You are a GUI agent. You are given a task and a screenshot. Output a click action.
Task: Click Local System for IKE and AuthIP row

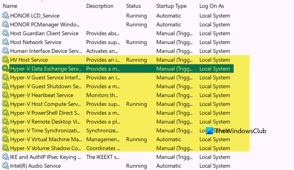tap(215, 157)
